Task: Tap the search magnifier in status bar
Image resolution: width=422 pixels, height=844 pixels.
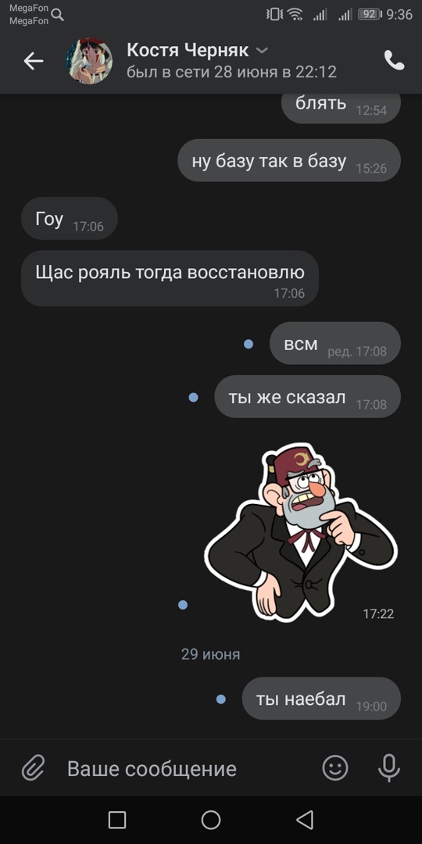Action: 58,15
